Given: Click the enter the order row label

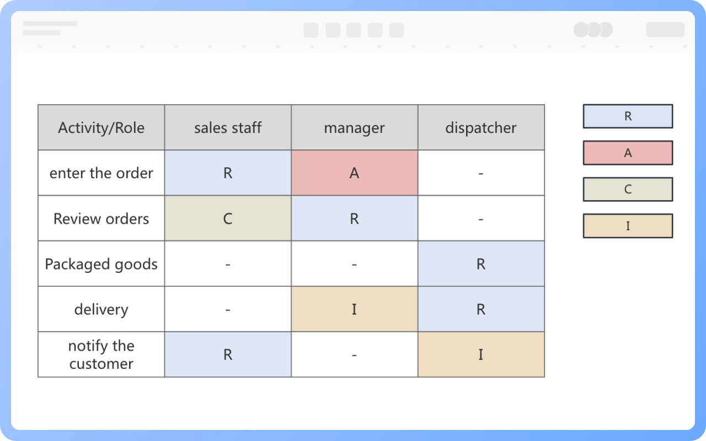Looking at the screenshot, I should click(101, 173).
